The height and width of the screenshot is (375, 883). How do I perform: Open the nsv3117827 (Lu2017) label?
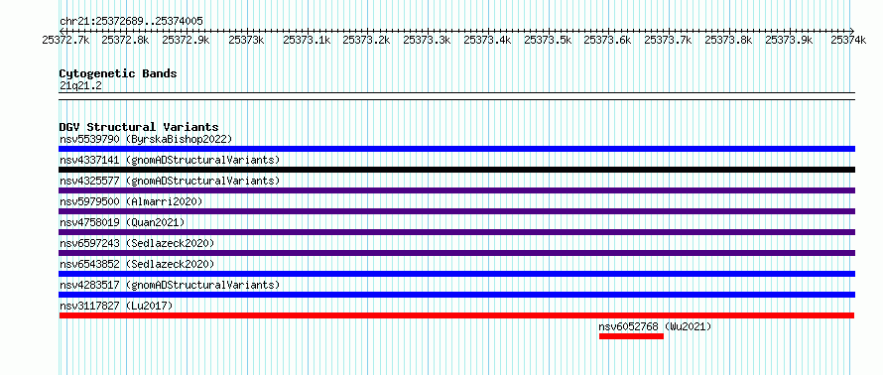point(116,306)
